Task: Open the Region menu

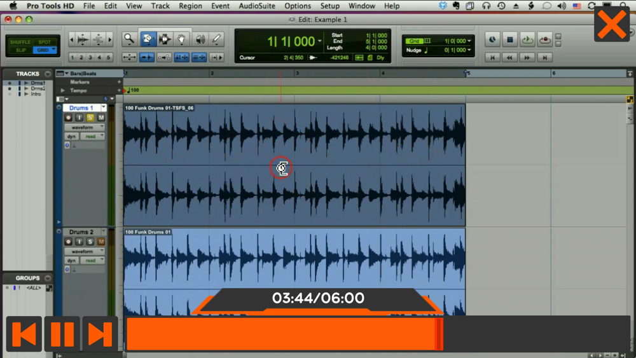Action: click(x=190, y=6)
